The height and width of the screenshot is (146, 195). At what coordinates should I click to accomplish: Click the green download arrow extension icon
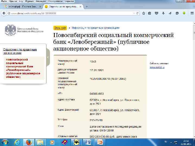(184, 13)
